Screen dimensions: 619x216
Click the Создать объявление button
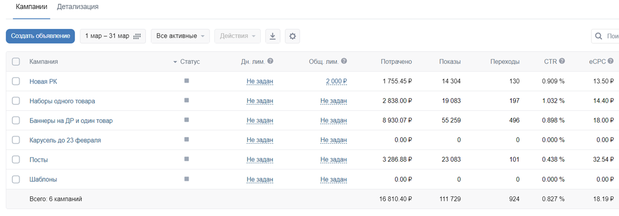40,36
